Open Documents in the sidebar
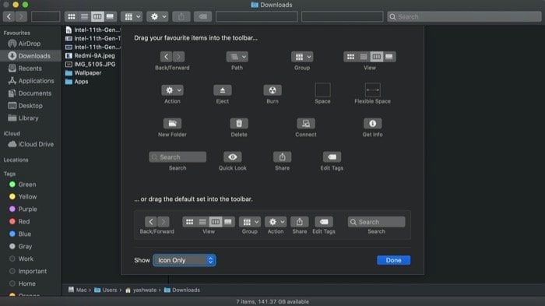The height and width of the screenshot is (306, 545). tap(30, 93)
